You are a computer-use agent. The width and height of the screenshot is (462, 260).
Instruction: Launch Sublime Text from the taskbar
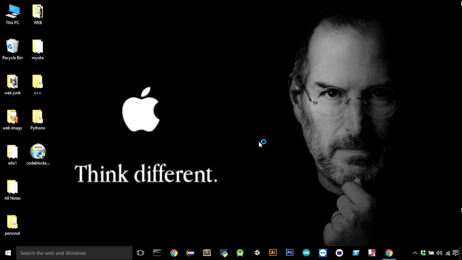pos(207,253)
